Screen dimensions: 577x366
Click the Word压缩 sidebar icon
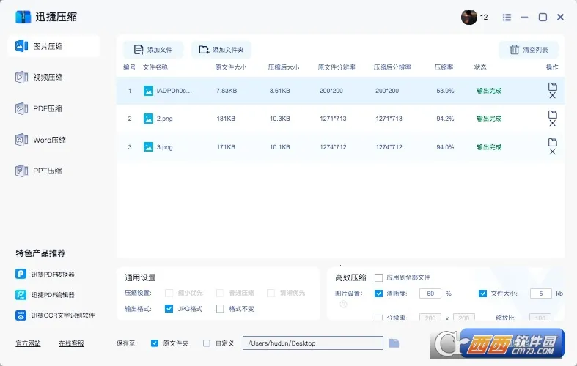(21, 140)
